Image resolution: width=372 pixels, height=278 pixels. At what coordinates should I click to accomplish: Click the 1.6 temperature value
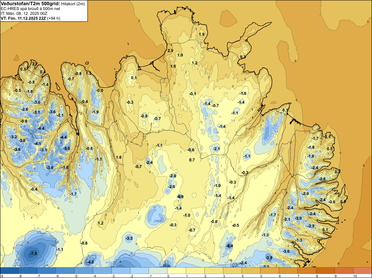[x=173, y=67]
